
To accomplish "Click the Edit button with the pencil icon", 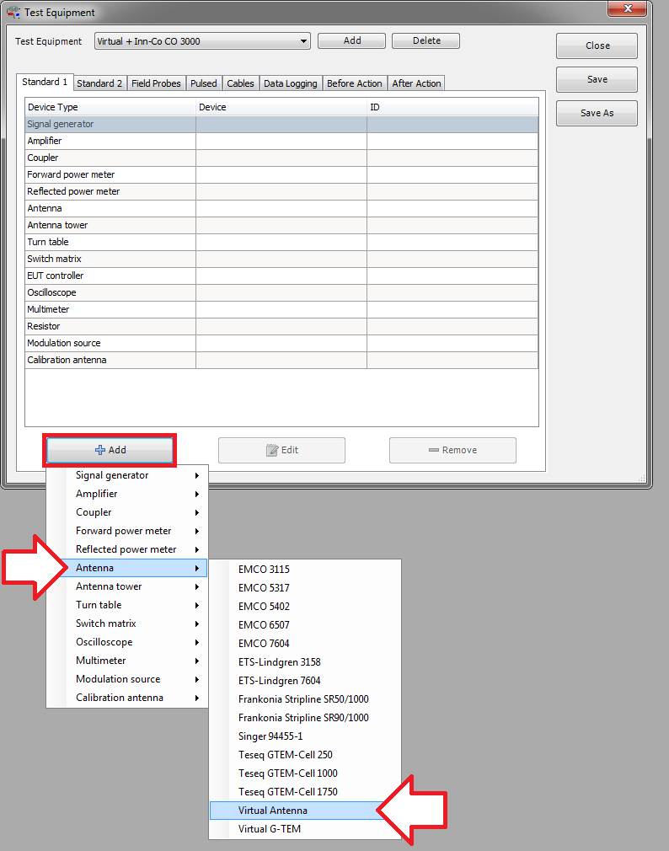I will [x=281, y=450].
